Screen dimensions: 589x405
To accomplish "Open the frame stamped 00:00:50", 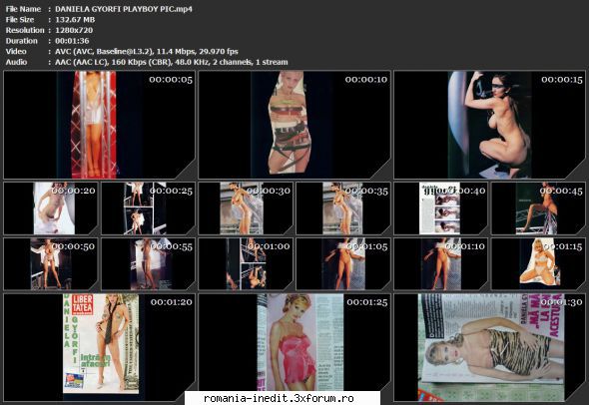I will (51, 264).
